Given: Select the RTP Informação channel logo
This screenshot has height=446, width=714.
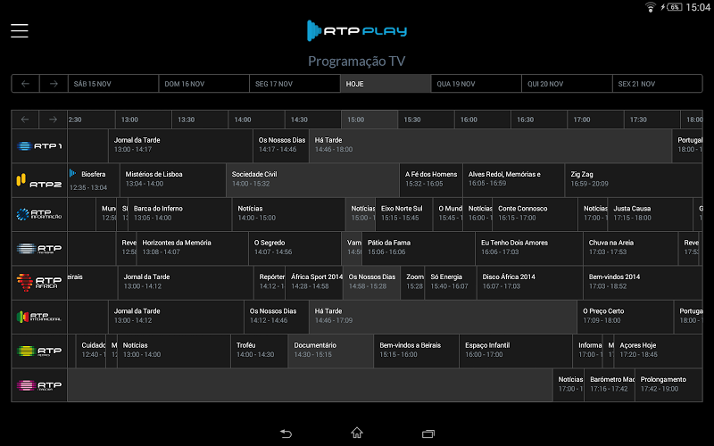Looking at the screenshot, I should coord(39,214).
